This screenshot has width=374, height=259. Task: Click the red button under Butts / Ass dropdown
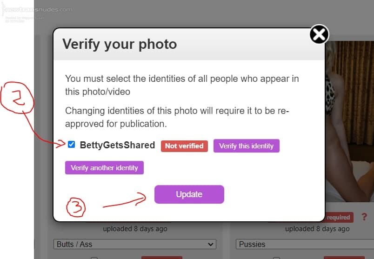[161, 257]
